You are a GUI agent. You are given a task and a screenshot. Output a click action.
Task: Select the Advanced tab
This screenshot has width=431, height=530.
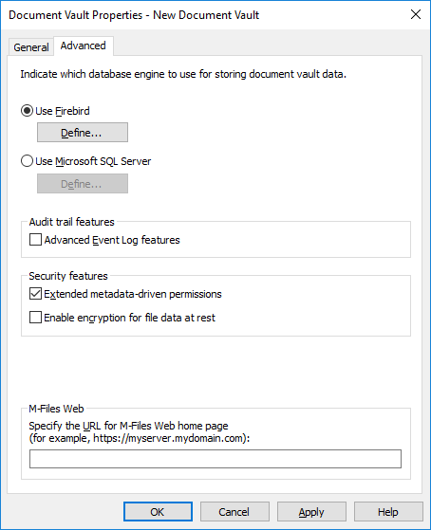click(x=84, y=46)
